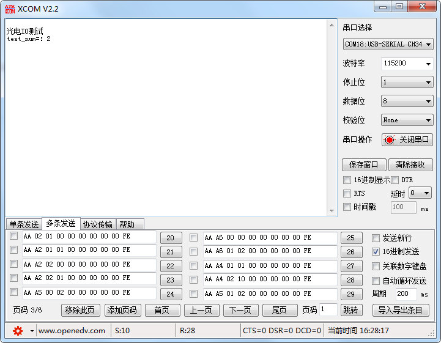Click send button 25

[x=352, y=238]
